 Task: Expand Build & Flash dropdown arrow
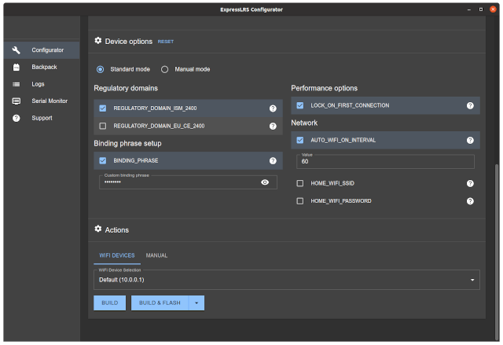(196, 303)
